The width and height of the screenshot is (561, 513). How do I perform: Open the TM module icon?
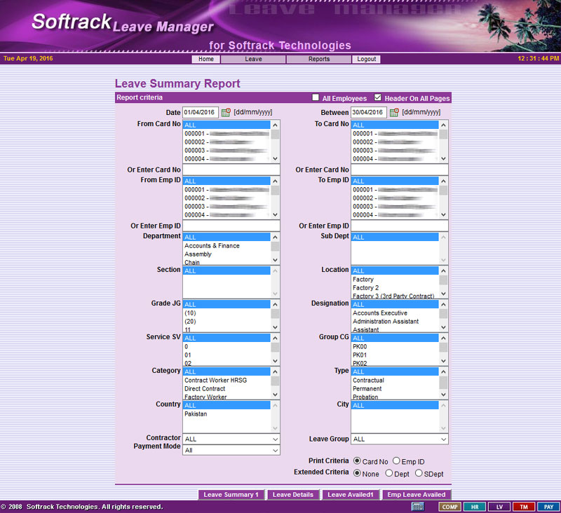[523, 507]
